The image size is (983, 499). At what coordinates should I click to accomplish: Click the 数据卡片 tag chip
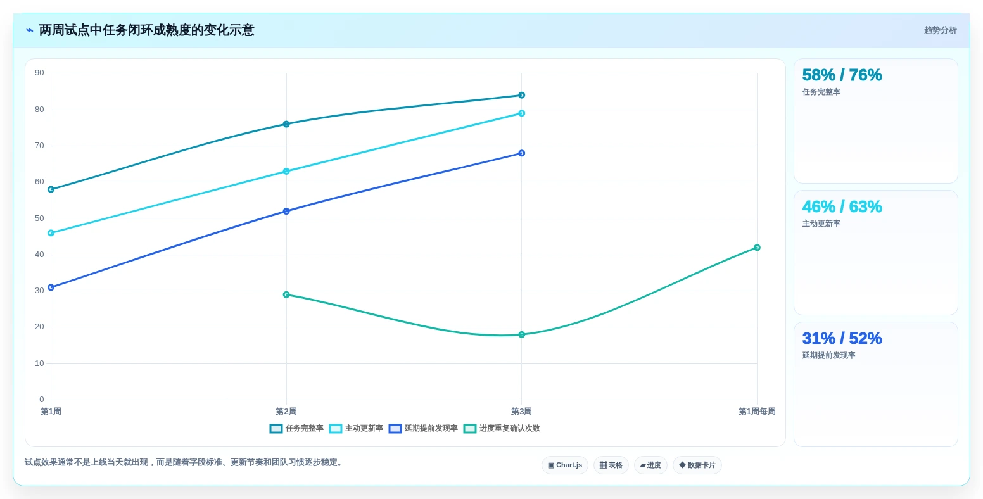click(x=697, y=465)
